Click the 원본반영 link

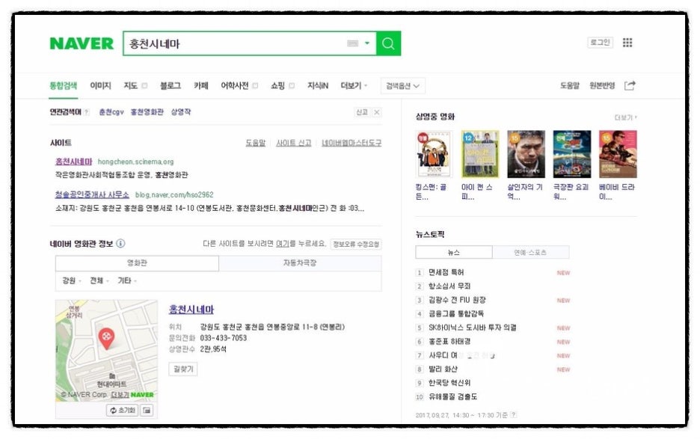(x=602, y=85)
